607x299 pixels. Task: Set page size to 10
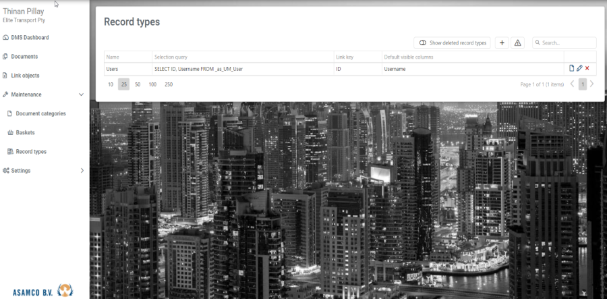click(111, 84)
